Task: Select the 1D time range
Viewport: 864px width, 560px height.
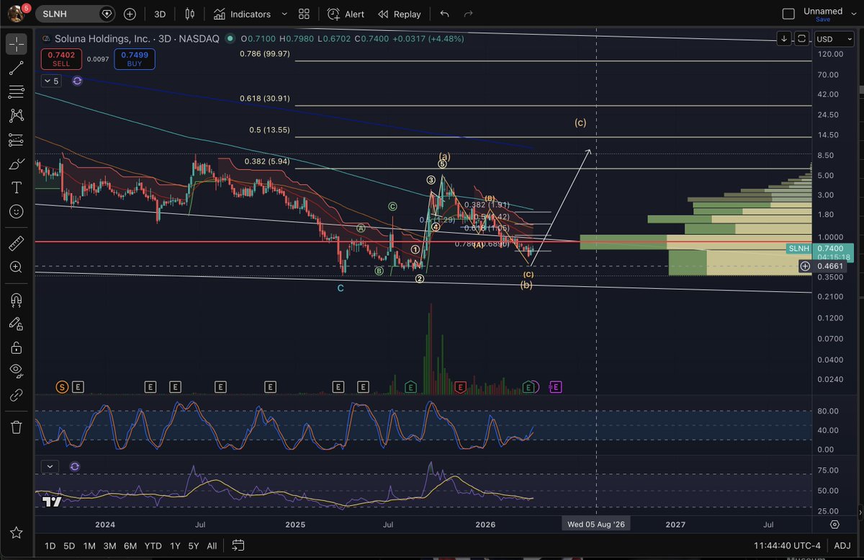Action: tap(50, 545)
